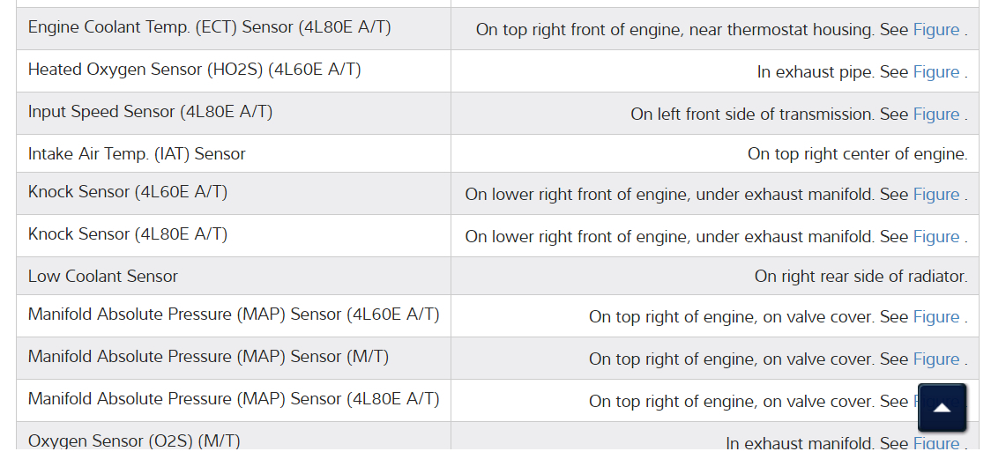
Task: Click the Engine Coolant Temp. (ECT) Sensor label
Action: pos(209,27)
